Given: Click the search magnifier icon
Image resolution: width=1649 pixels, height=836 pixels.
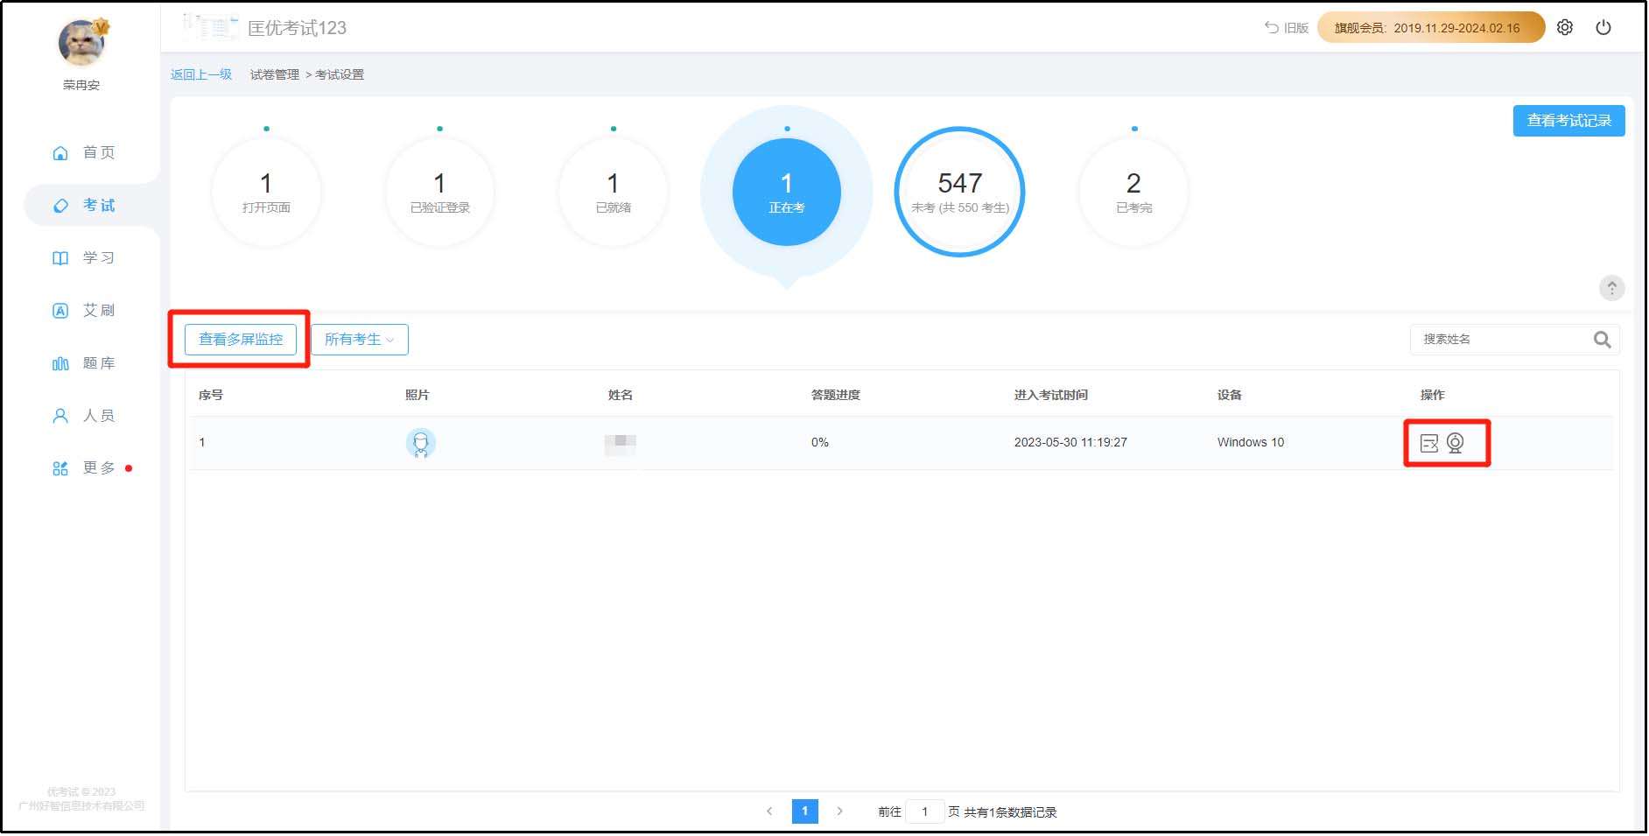Looking at the screenshot, I should (1603, 341).
